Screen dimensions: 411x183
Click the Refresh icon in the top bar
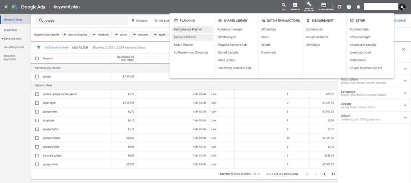pos(340,7)
